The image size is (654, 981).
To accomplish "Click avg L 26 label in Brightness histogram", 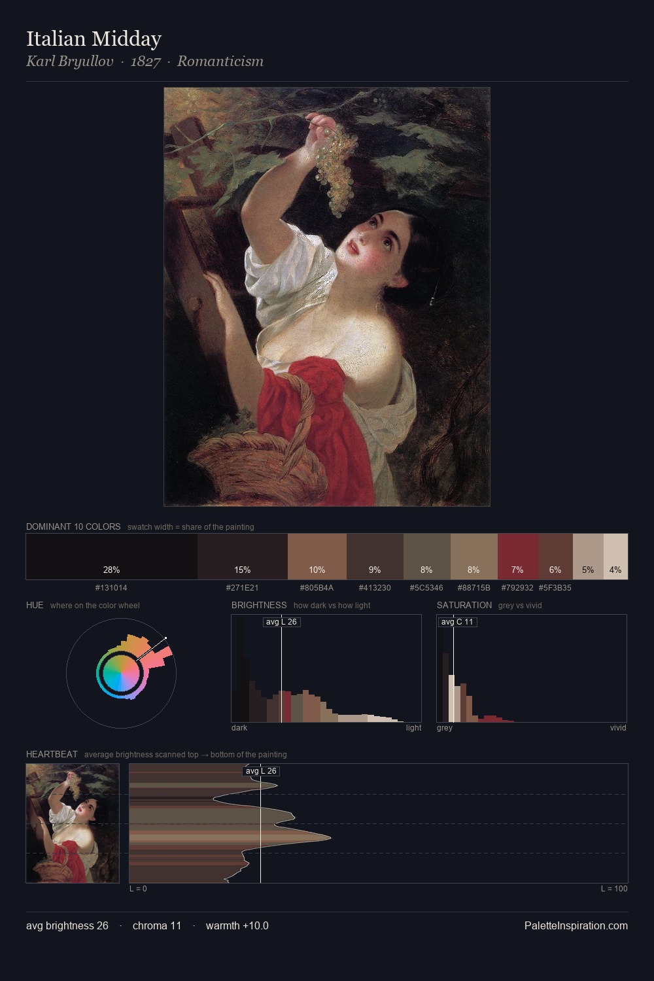I will coord(281,622).
